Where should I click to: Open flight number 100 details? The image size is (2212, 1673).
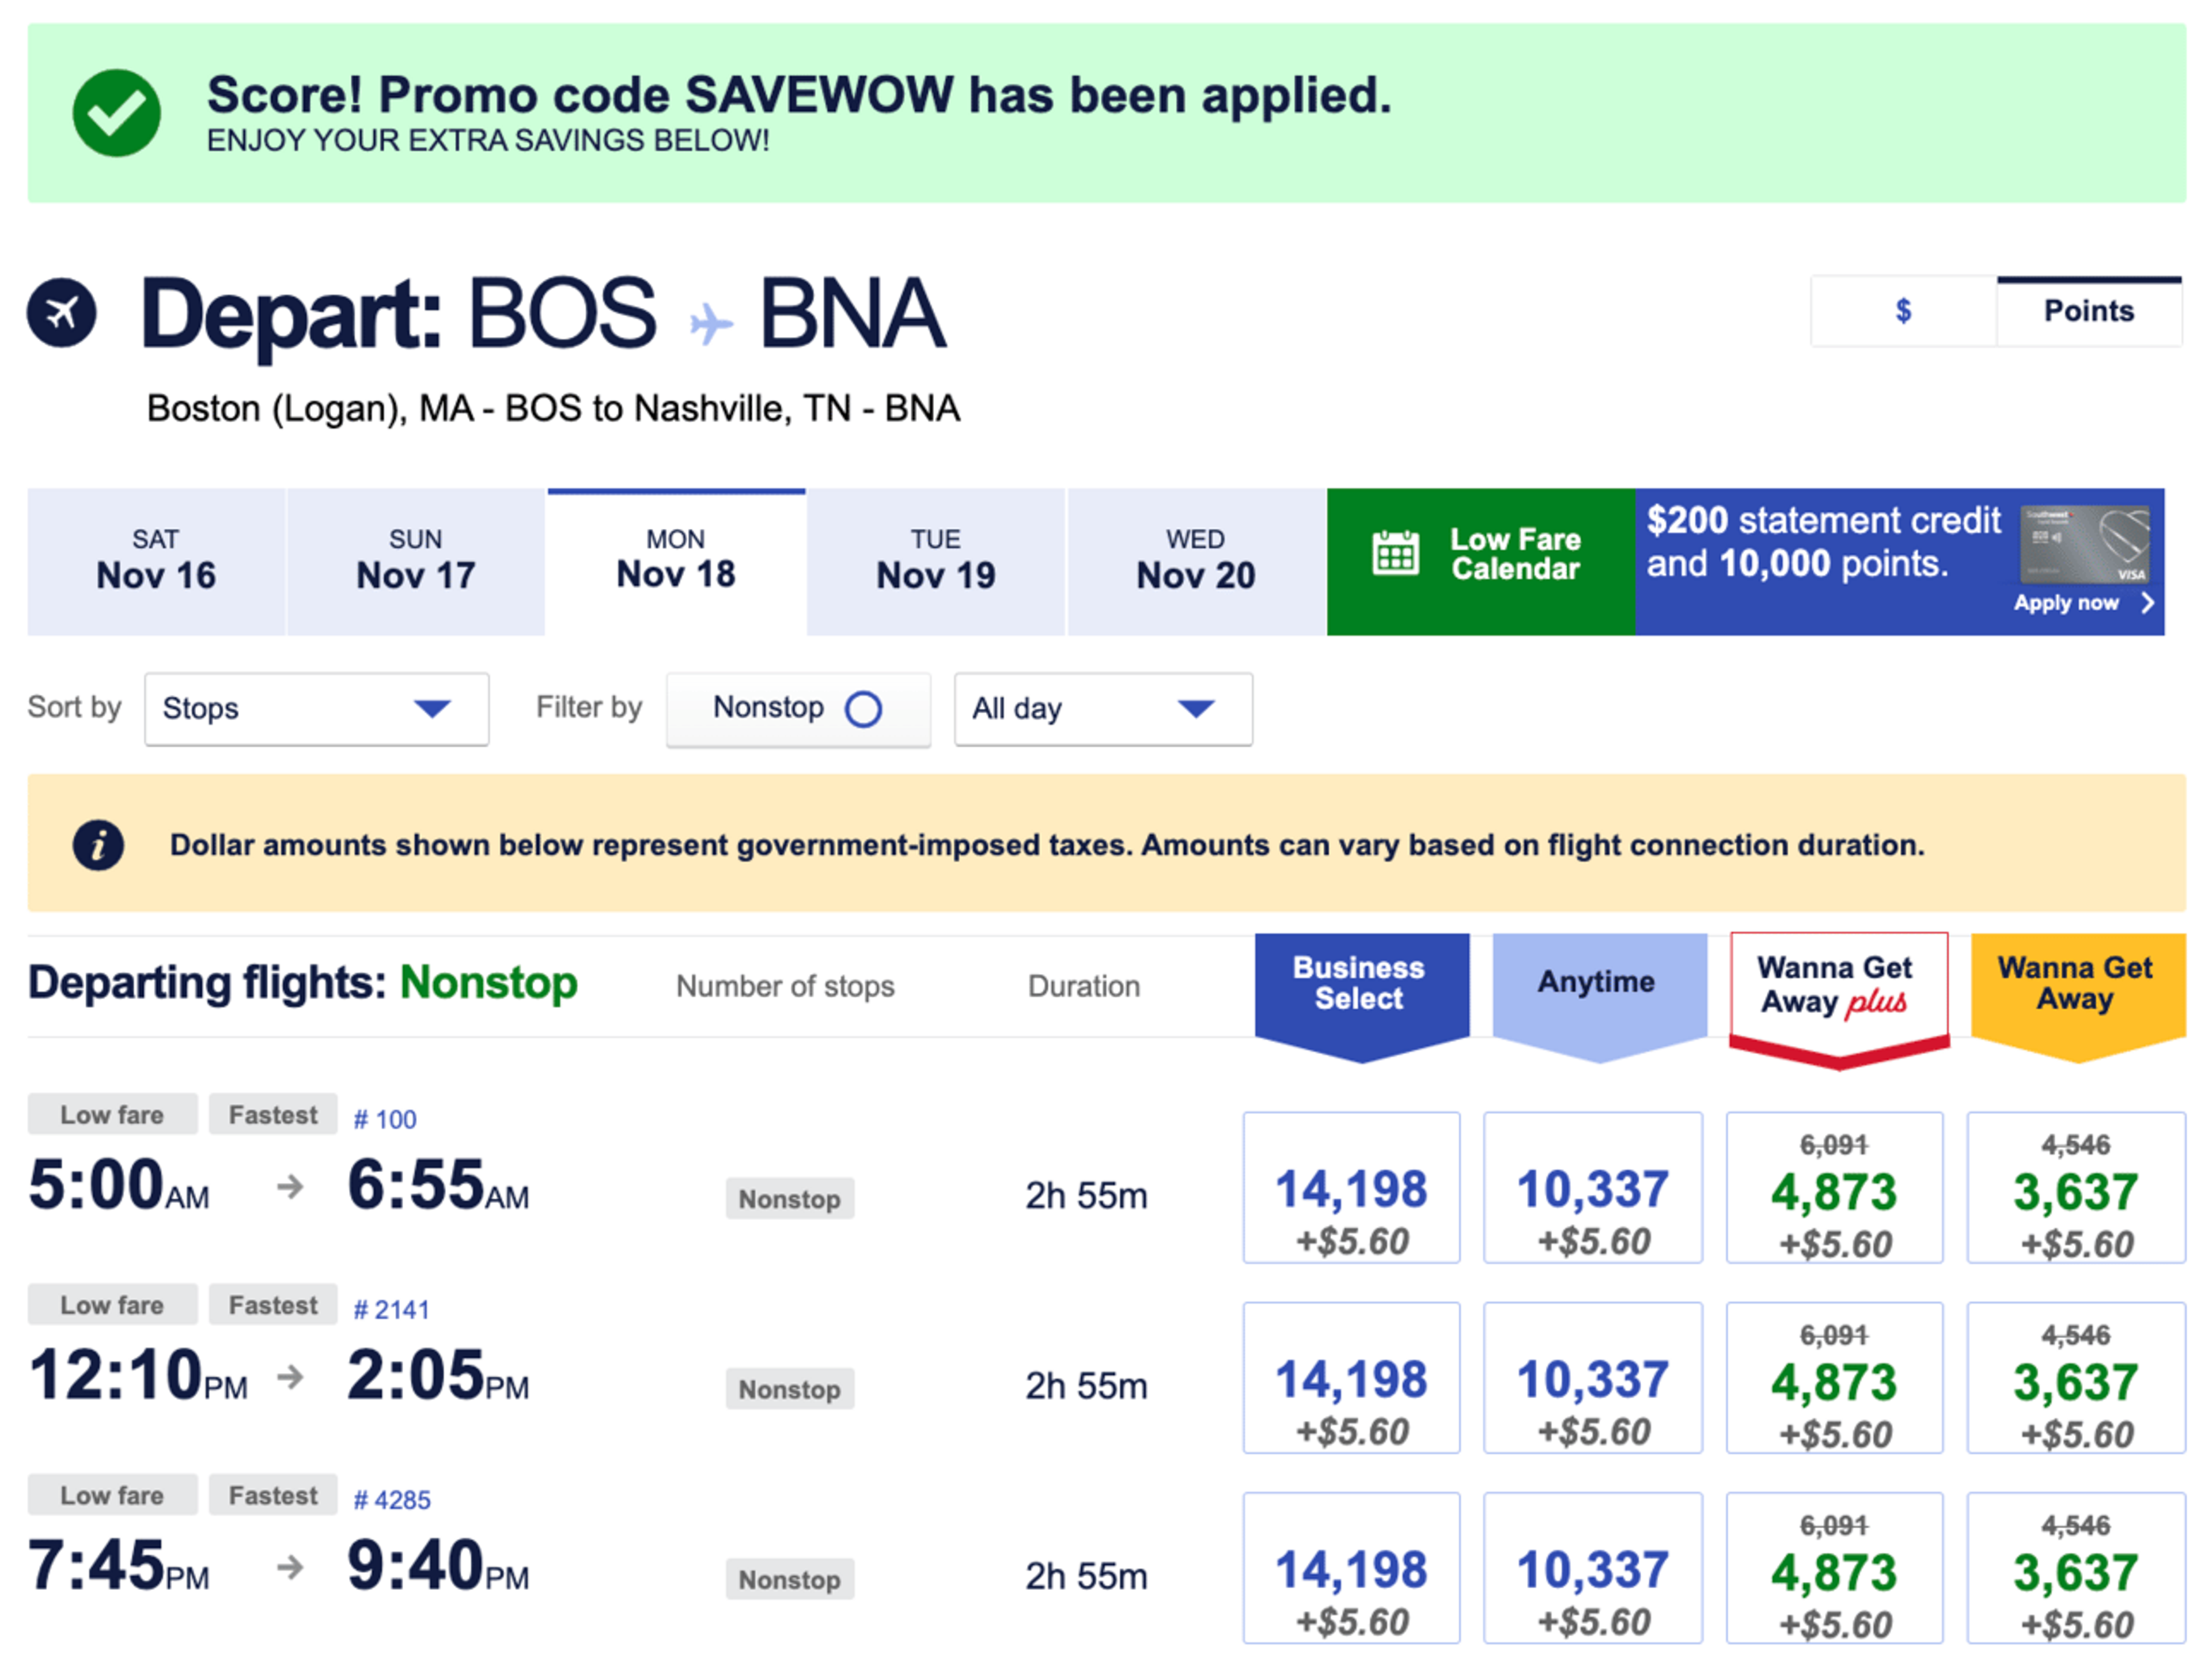coord(385,1120)
